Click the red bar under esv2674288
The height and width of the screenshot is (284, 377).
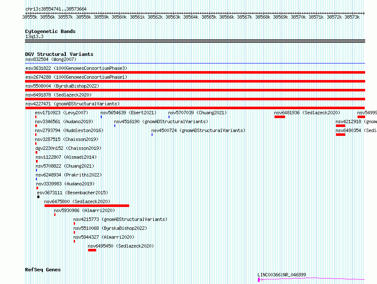[195, 81]
